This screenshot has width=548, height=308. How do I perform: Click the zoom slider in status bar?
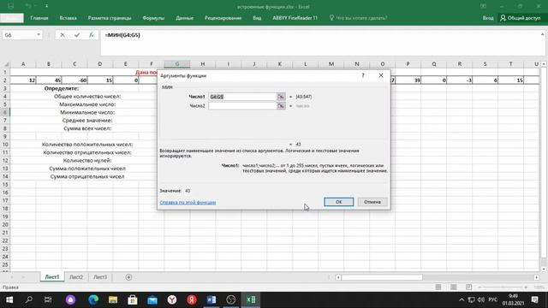click(503, 287)
